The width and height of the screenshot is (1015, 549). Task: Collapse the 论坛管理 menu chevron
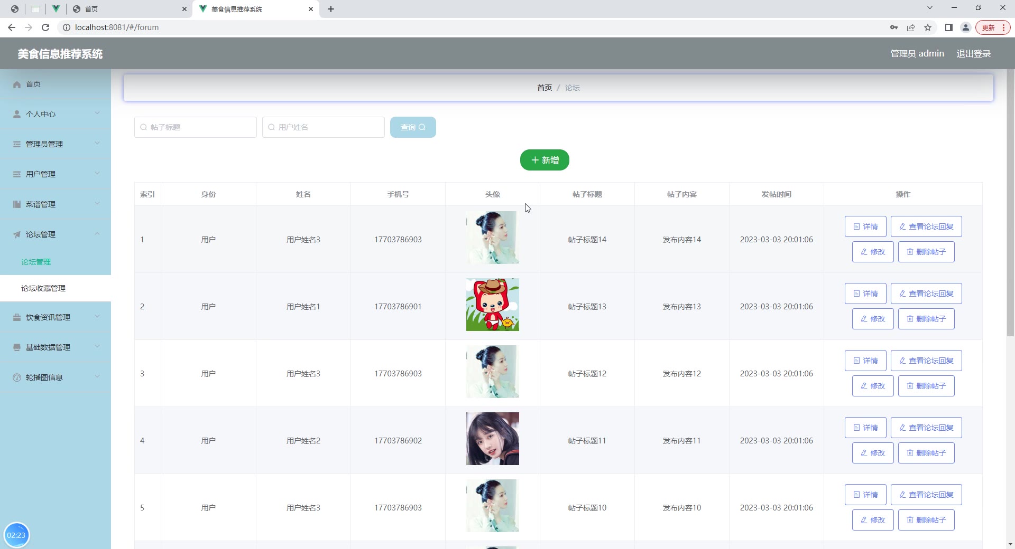coord(97,233)
